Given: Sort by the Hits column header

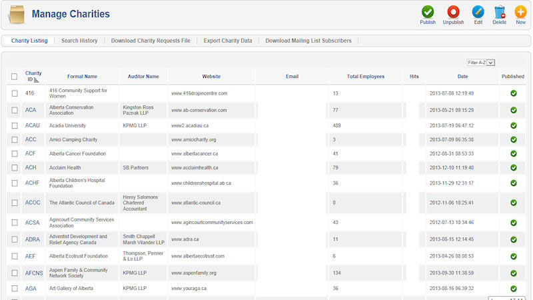Looking at the screenshot, I should click(x=414, y=77).
